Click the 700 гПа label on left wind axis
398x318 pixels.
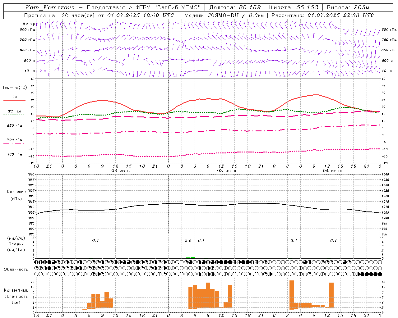point(27,40)
